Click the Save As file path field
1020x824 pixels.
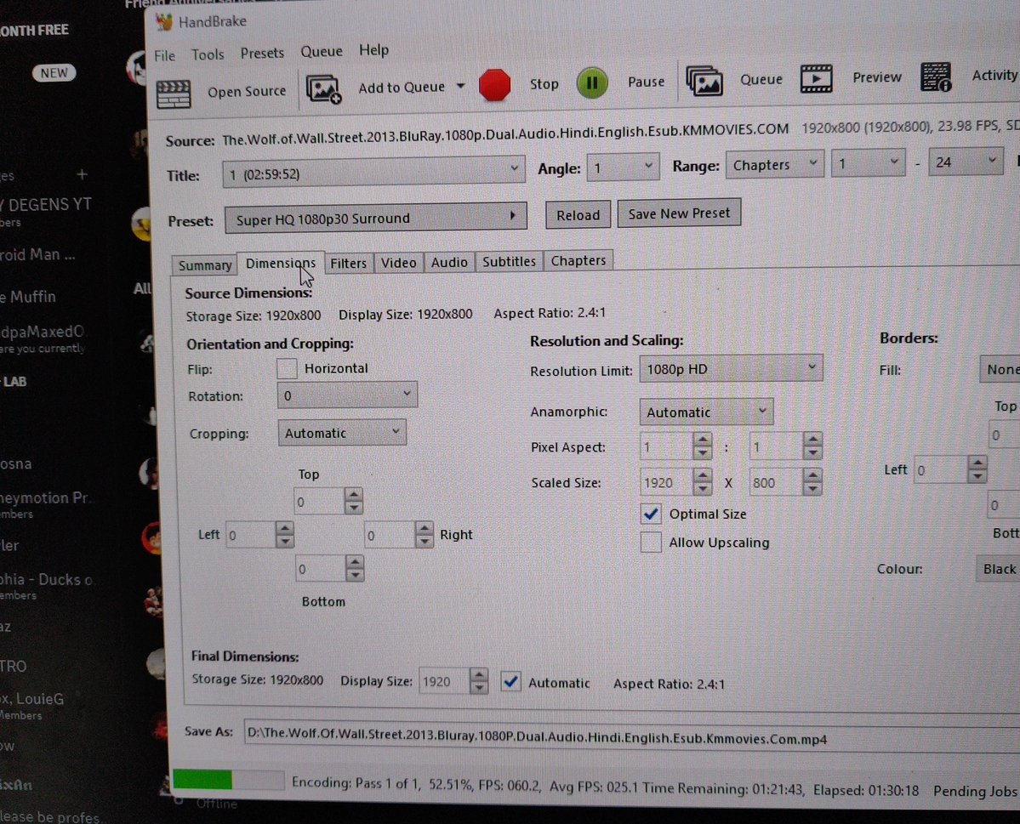(x=631, y=737)
